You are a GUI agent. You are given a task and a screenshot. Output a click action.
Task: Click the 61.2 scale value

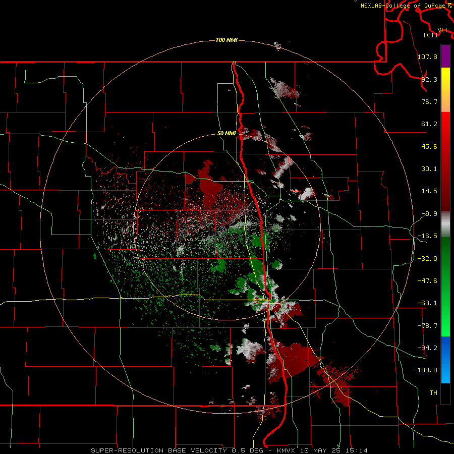429,124
